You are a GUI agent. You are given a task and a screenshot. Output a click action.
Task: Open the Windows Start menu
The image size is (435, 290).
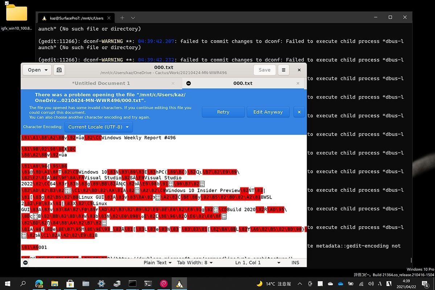click(x=7, y=284)
